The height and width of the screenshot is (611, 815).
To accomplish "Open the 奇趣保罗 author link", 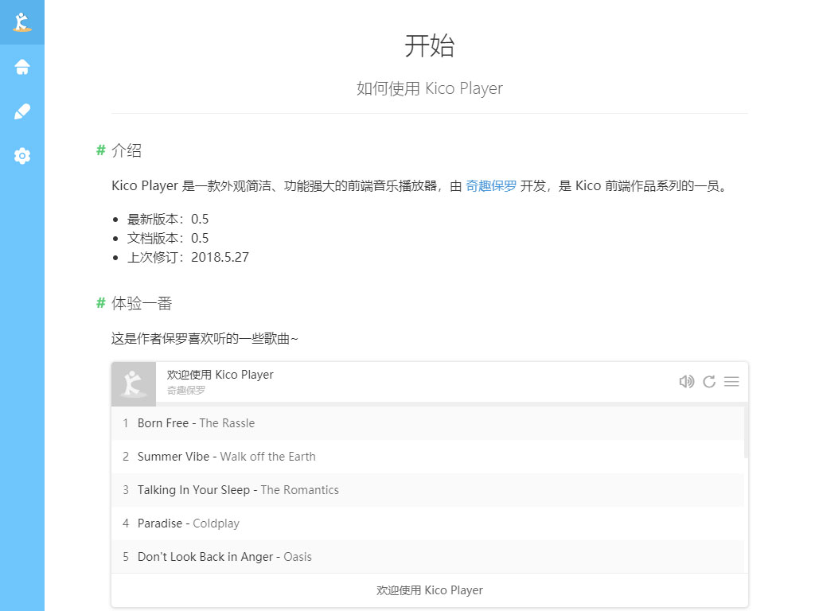I will pos(490,186).
